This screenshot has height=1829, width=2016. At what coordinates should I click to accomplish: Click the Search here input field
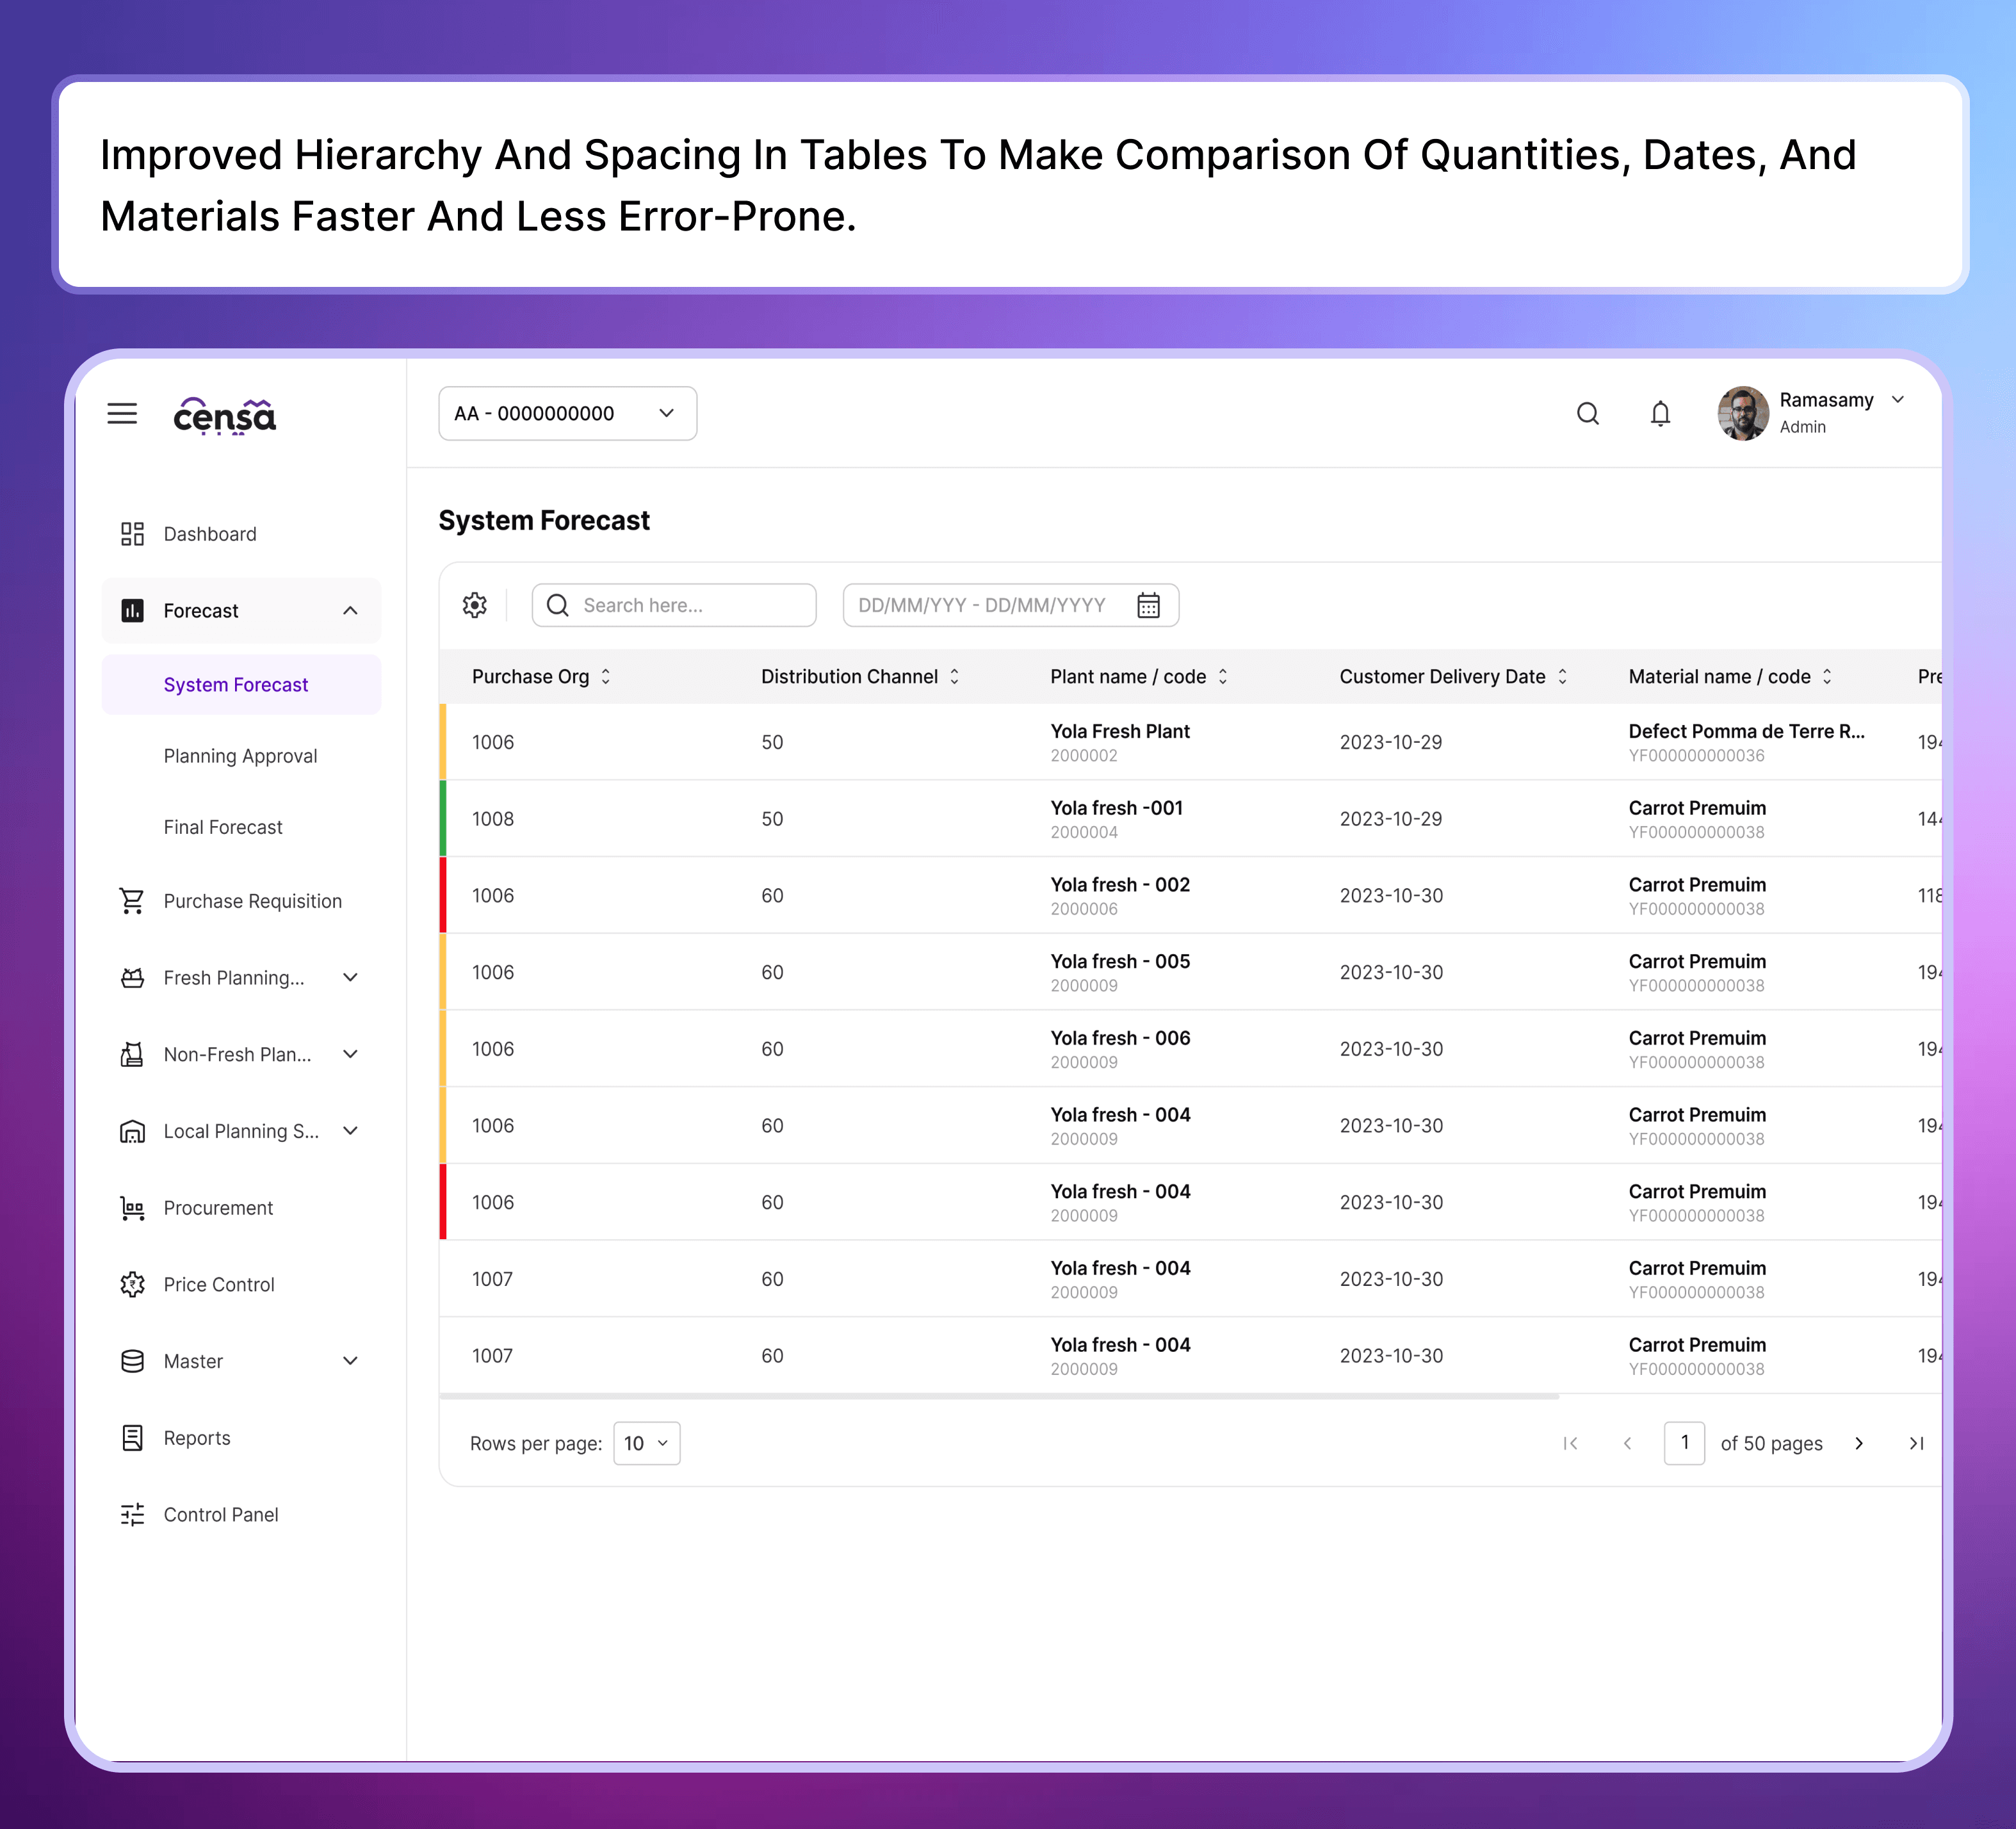(690, 605)
